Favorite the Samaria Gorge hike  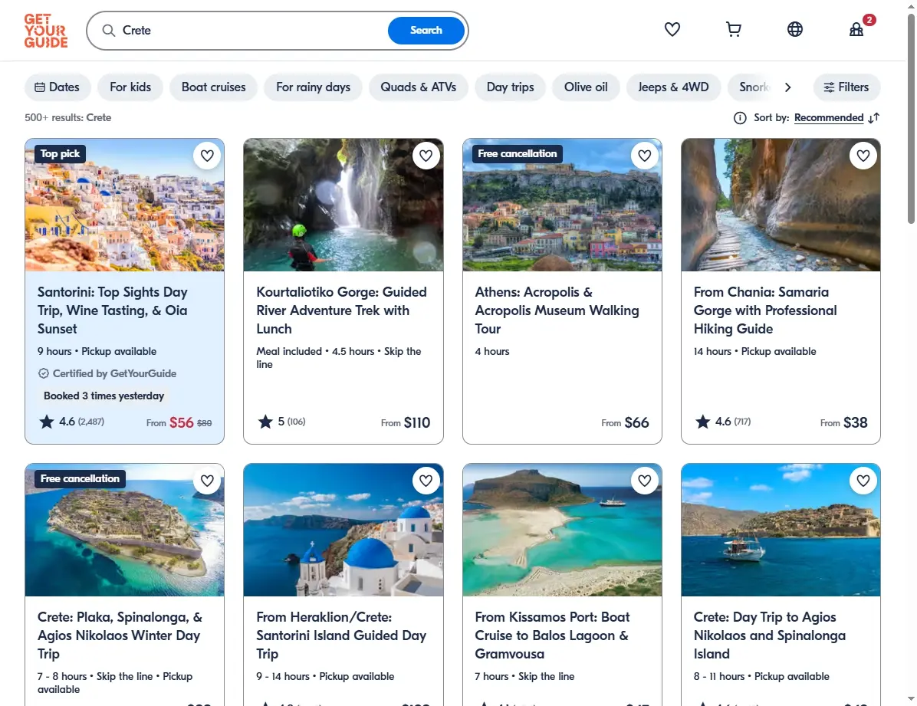[863, 156]
